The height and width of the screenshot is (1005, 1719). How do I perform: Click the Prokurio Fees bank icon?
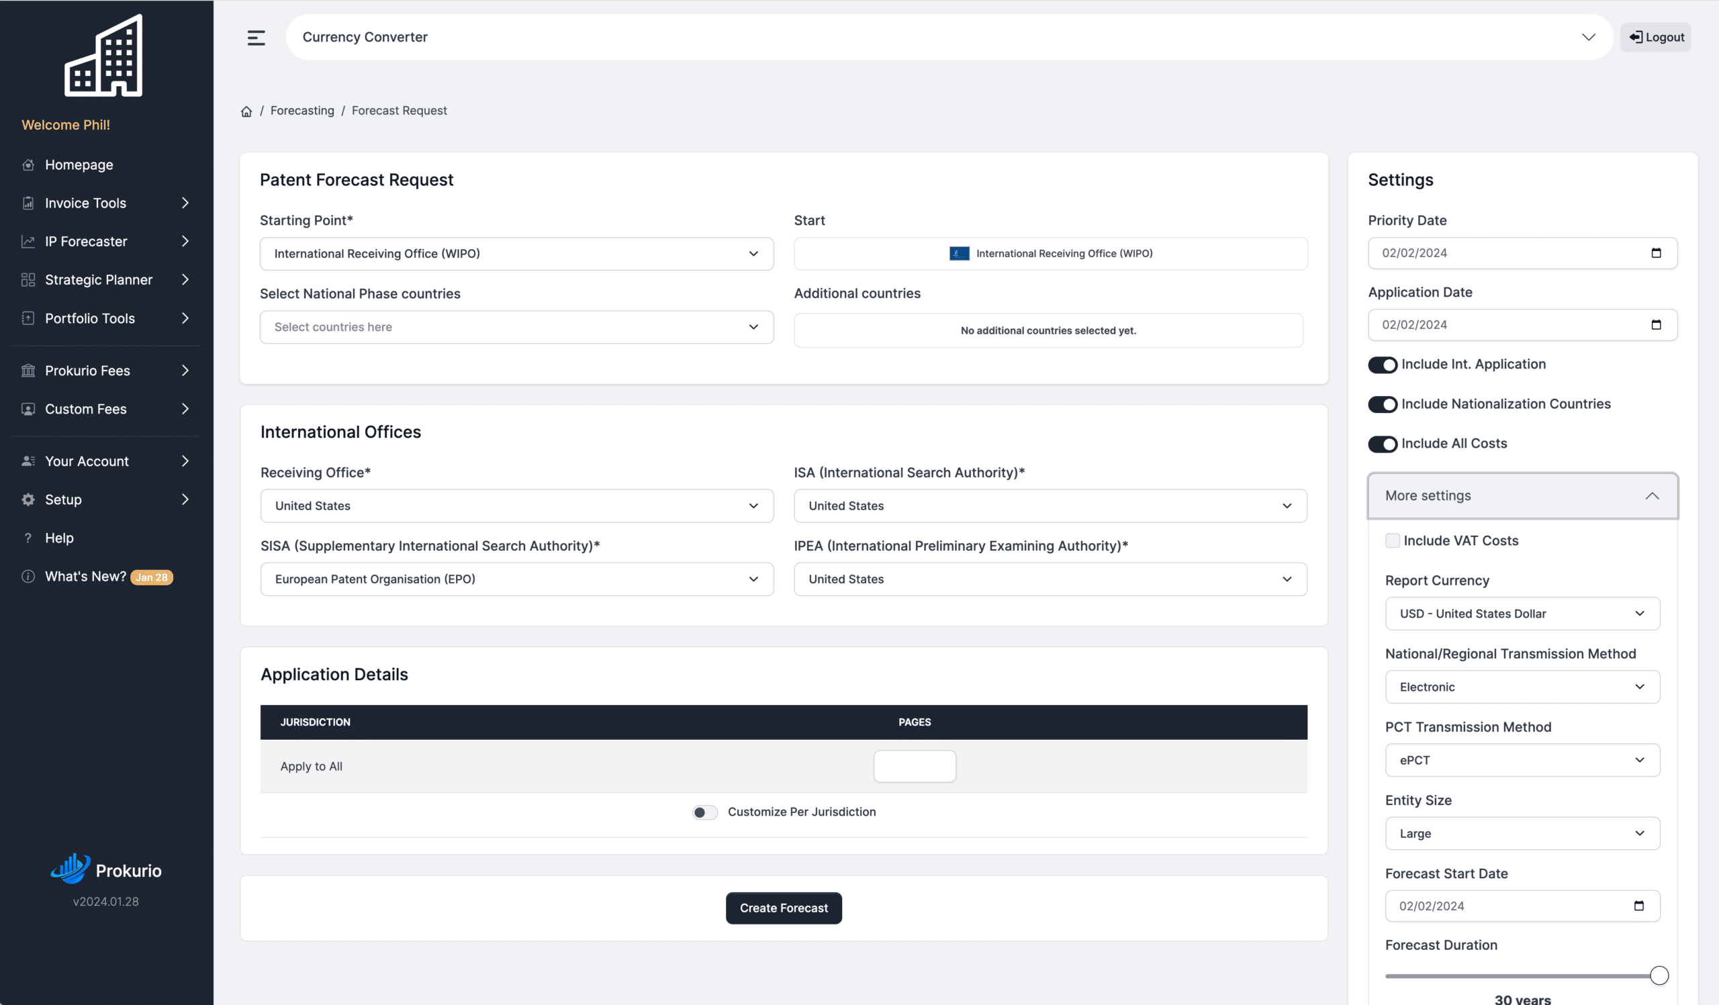28,370
